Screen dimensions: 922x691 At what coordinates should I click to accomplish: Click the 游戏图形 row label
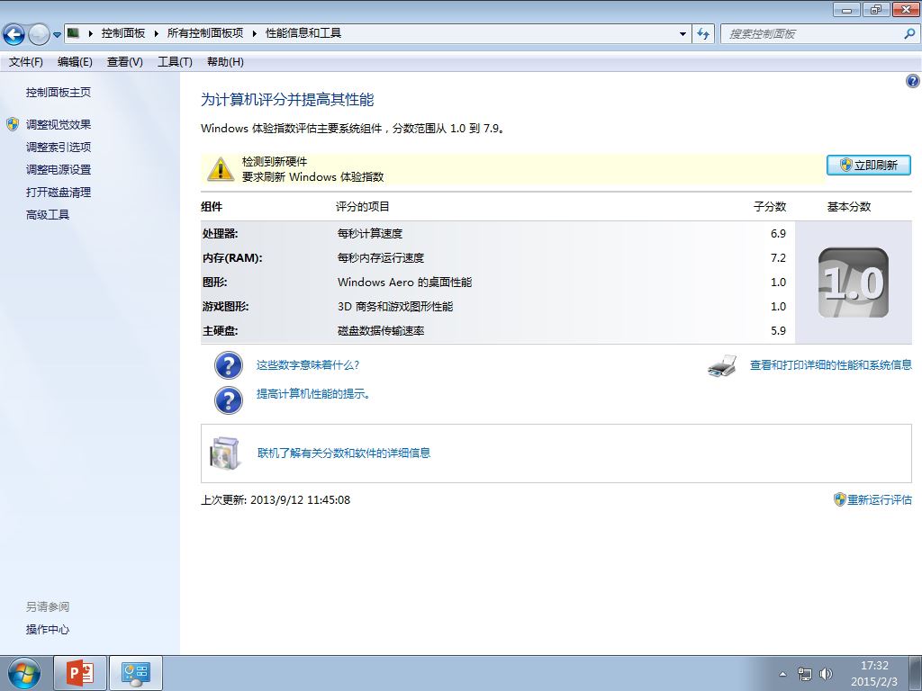coord(226,306)
